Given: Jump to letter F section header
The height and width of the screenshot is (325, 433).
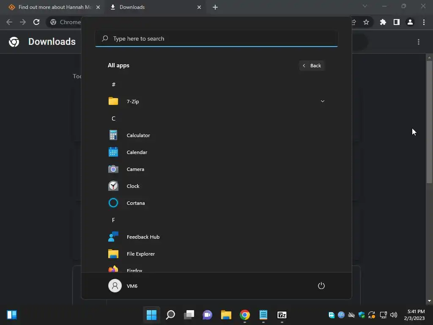Looking at the screenshot, I should coord(113,220).
